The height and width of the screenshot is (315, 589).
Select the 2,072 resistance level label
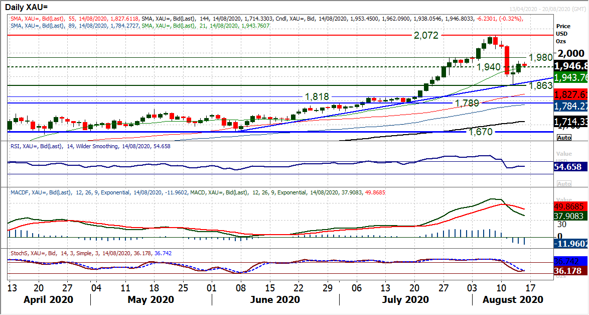(x=426, y=36)
